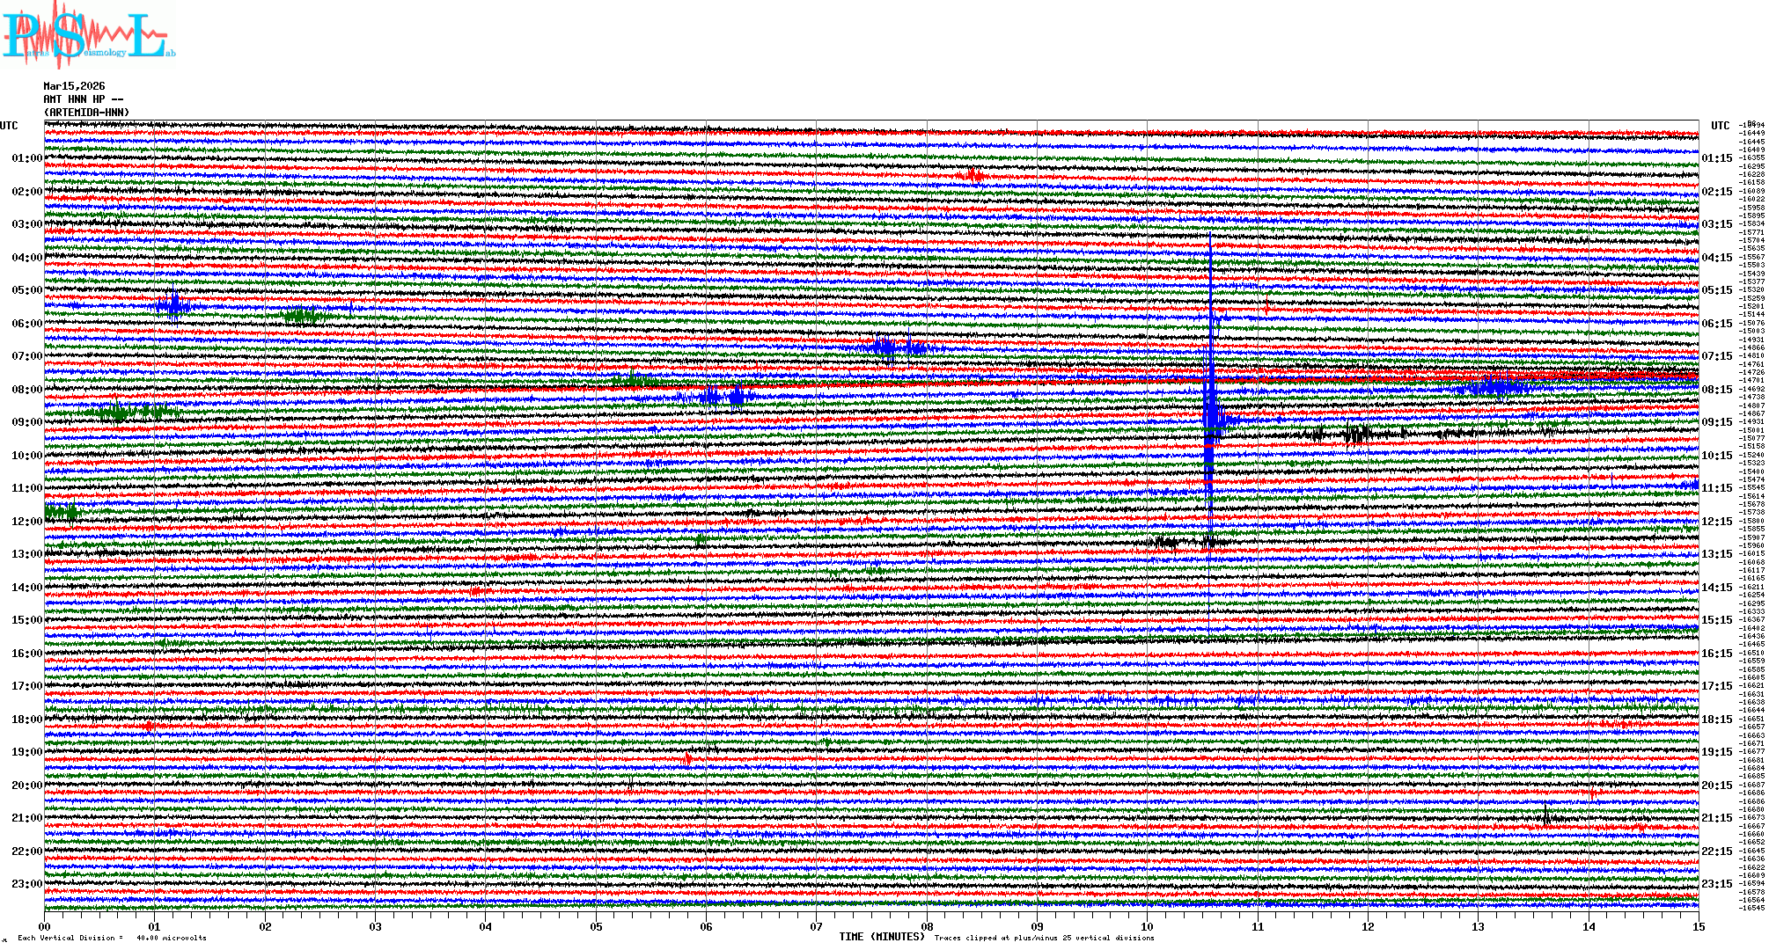This screenshot has height=950, width=1769.
Task: Click the TIME (MINUTES) axis title
Action: [882, 937]
